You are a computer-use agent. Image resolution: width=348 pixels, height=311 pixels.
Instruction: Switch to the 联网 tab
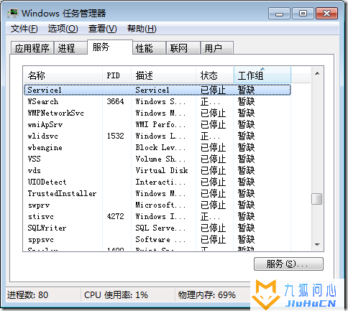click(183, 48)
